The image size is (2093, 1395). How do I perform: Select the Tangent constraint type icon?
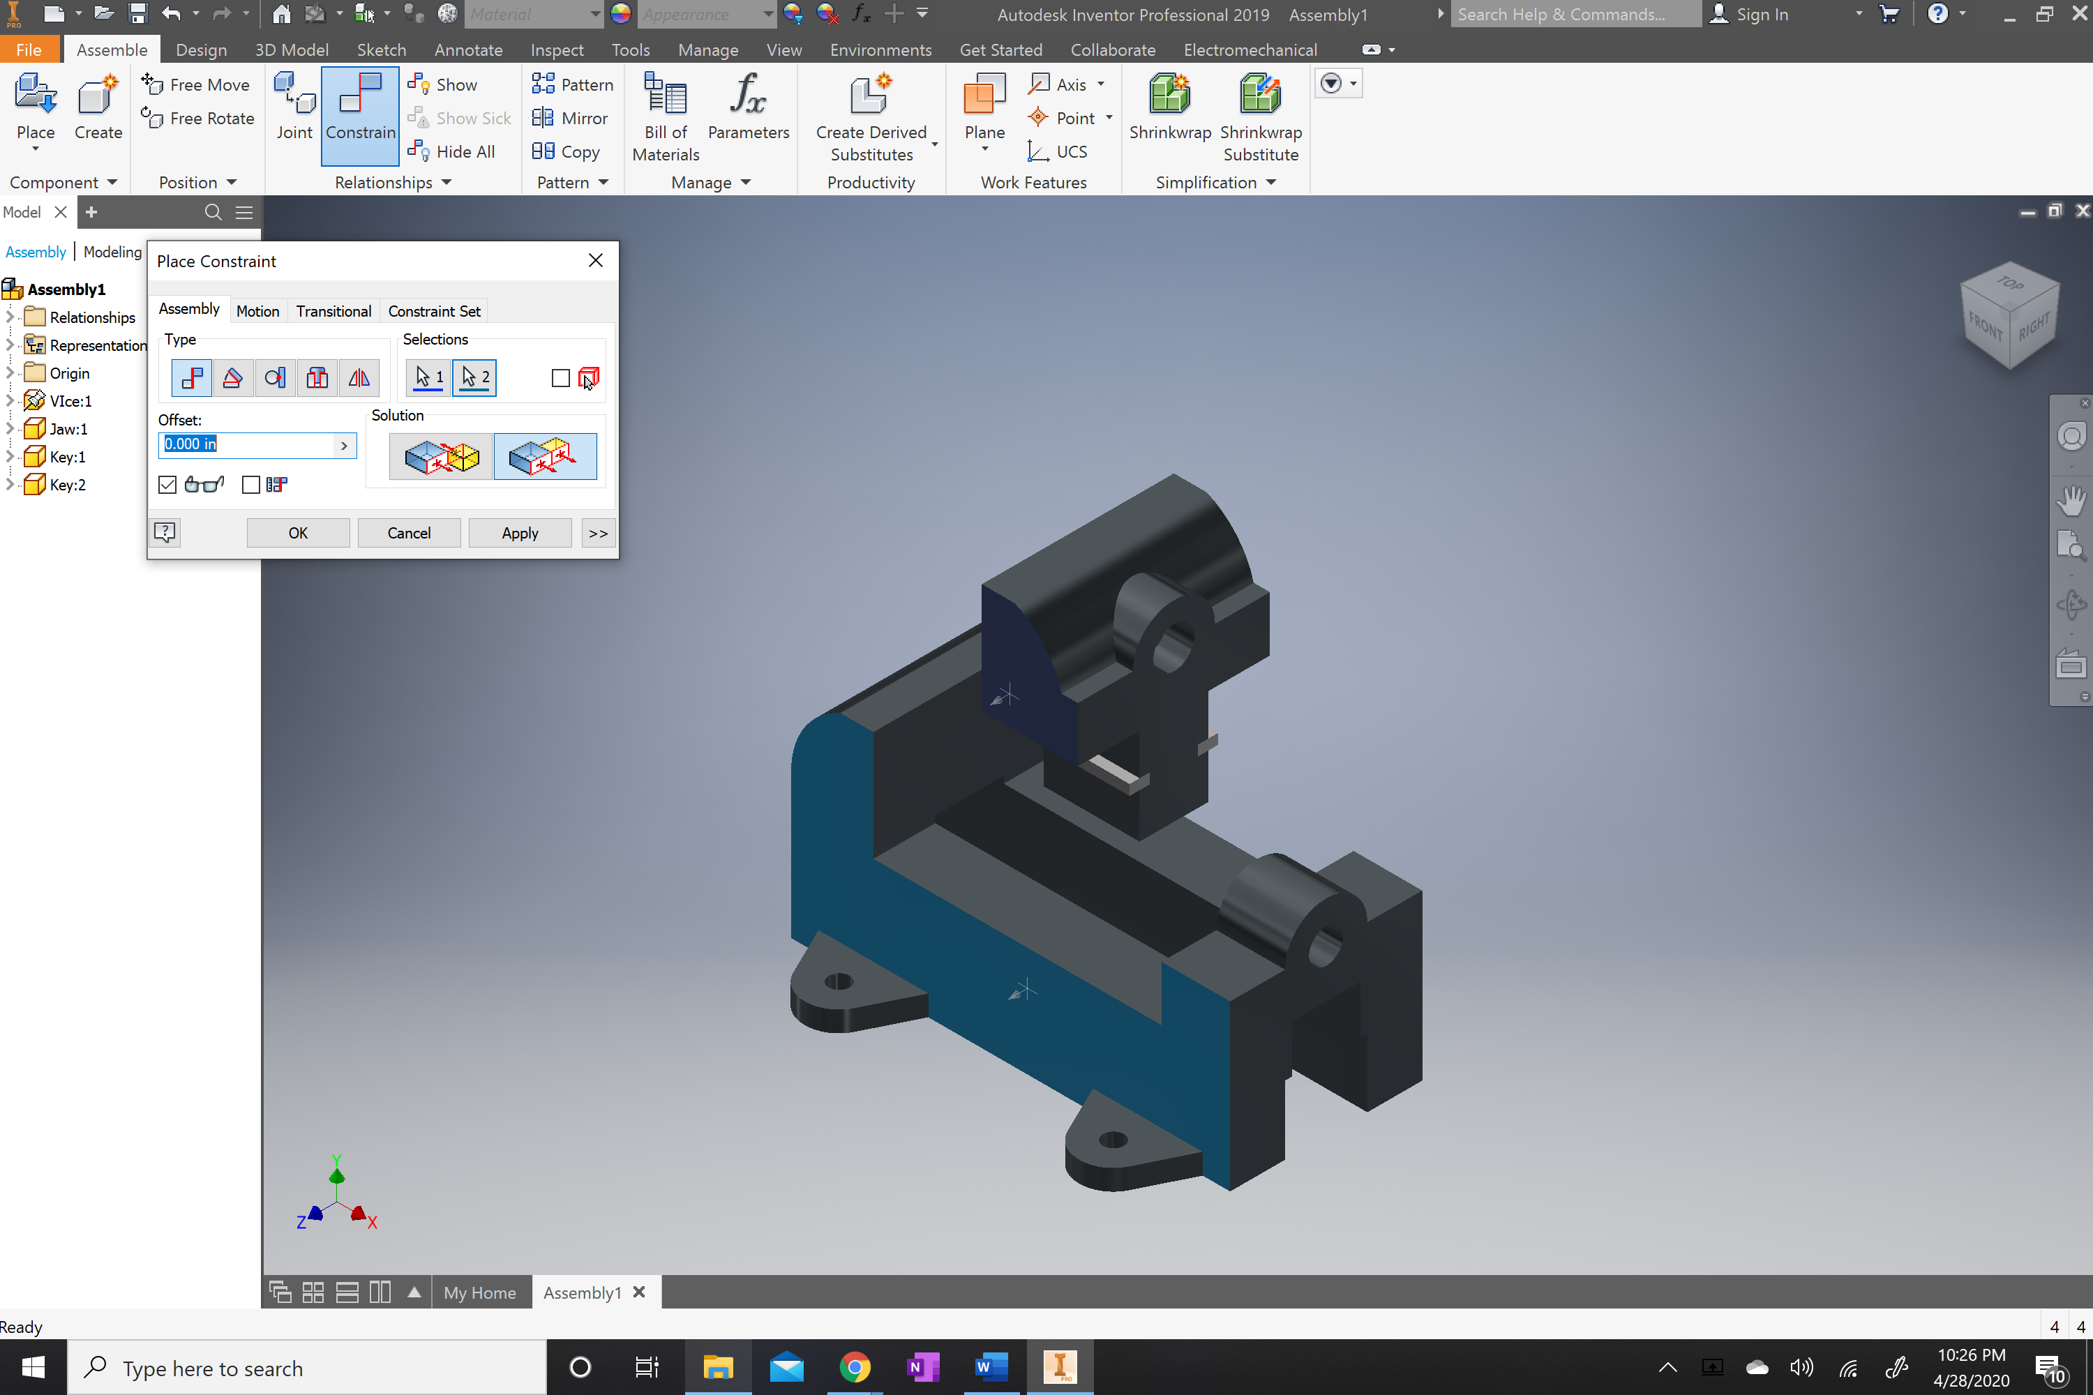pos(275,378)
